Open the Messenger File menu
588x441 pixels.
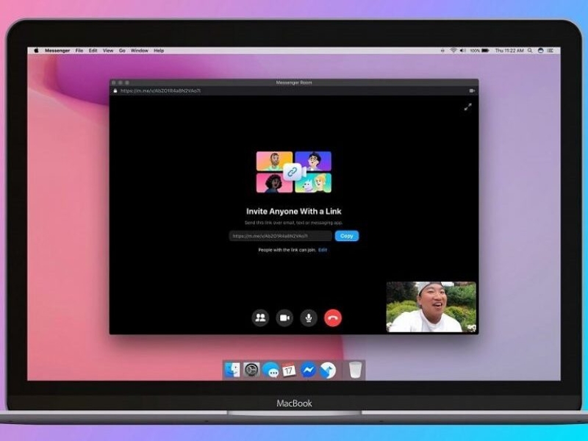click(x=76, y=50)
